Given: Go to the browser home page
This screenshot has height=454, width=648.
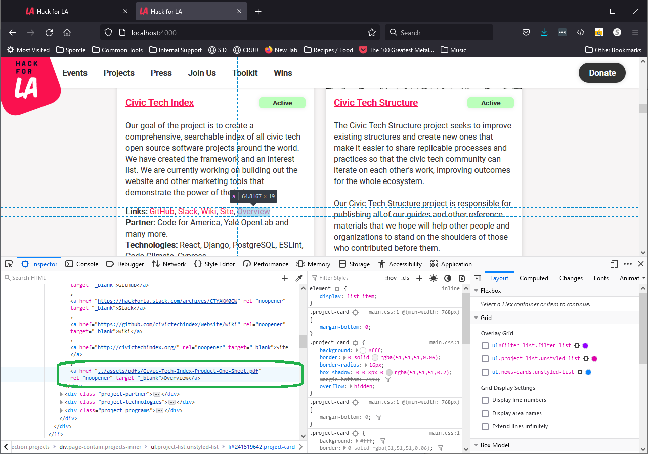Looking at the screenshot, I should coord(67,32).
